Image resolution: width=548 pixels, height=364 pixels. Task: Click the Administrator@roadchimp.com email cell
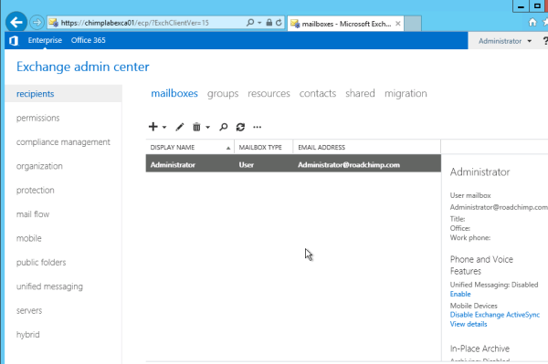pyautogui.click(x=349, y=165)
